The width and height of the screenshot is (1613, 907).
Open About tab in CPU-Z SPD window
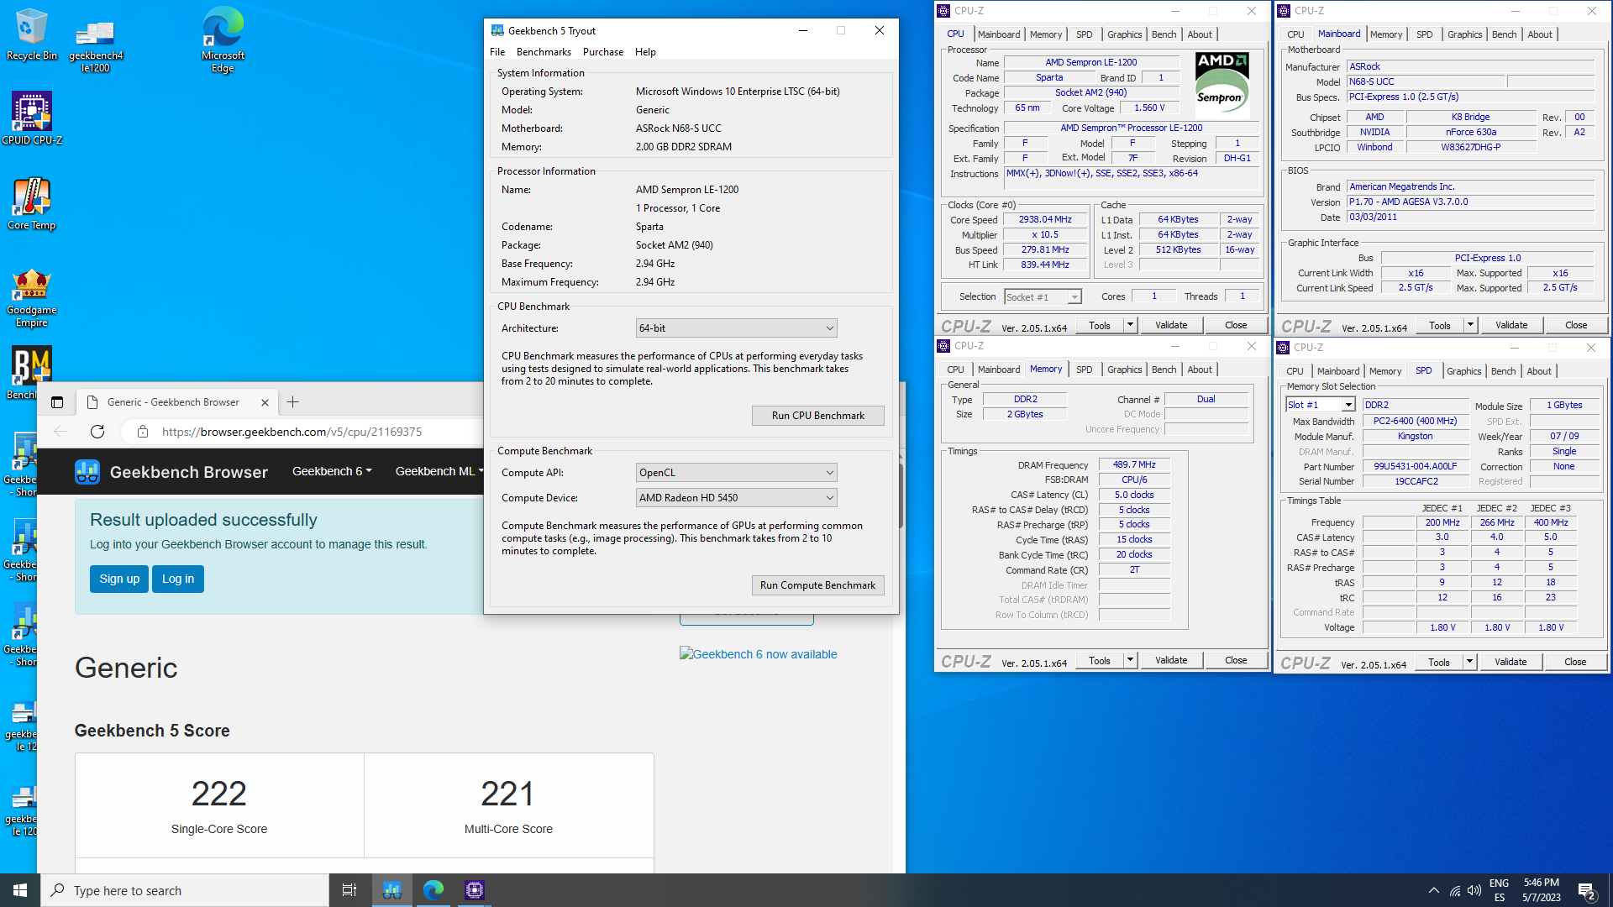(x=1539, y=371)
